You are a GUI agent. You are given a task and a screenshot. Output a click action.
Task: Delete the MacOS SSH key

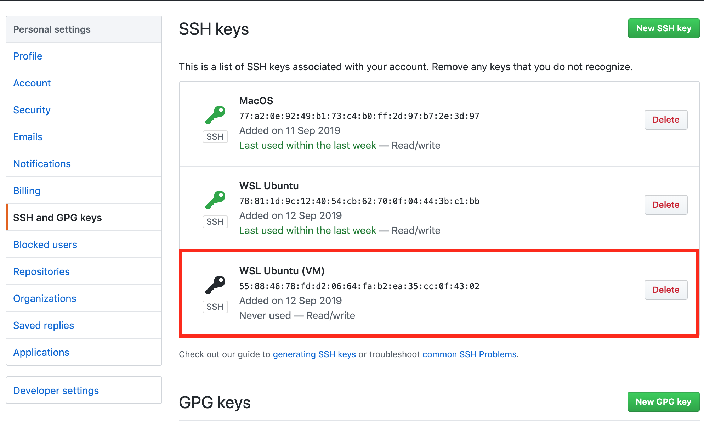tap(666, 120)
